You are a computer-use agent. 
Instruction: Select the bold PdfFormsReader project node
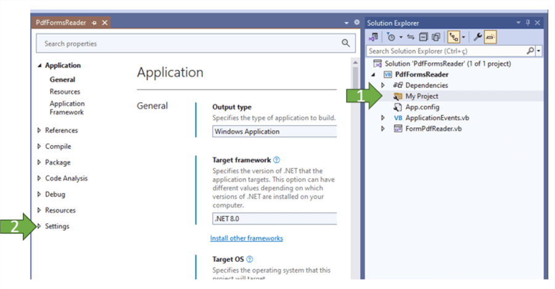click(422, 74)
